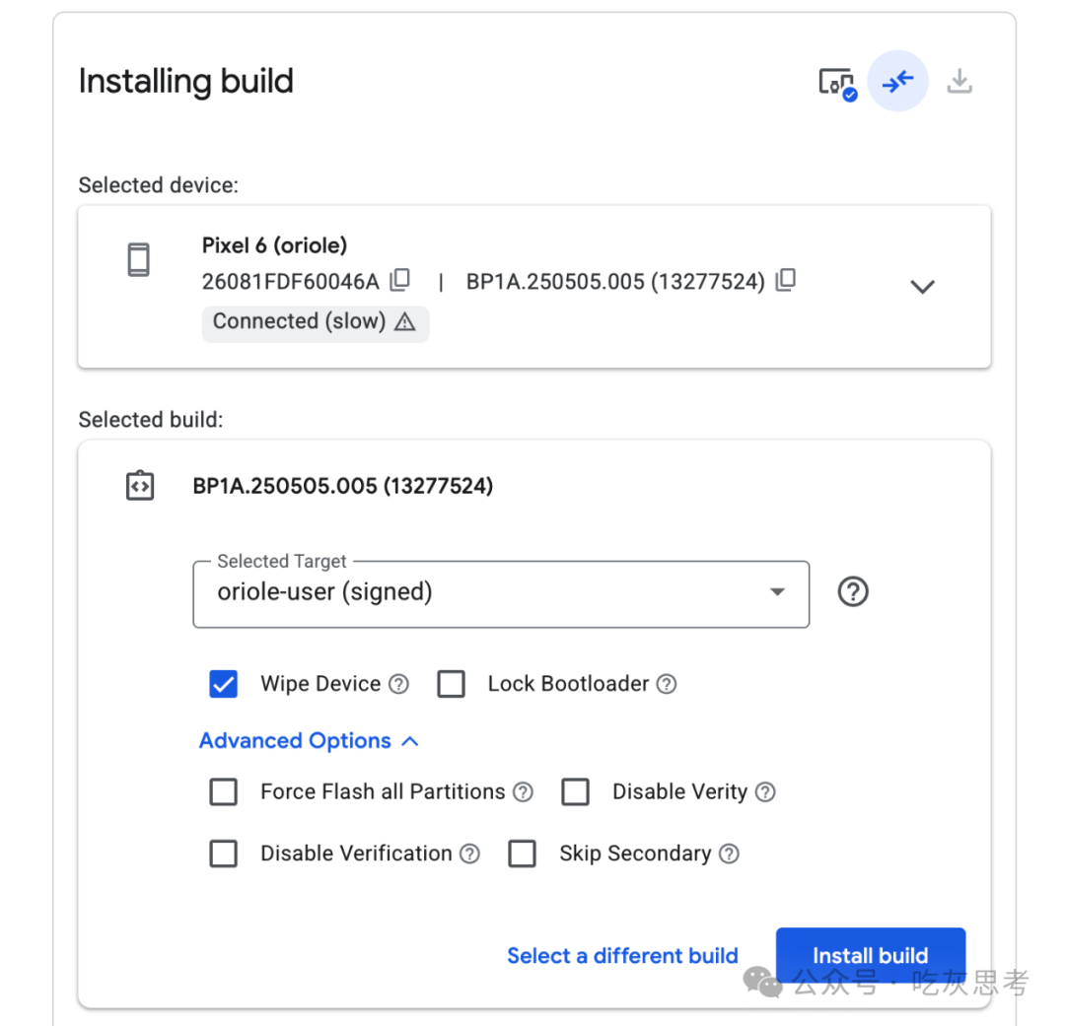Copy the device build number BP1A.250505.005
The height and width of the screenshot is (1026, 1065).
pyautogui.click(x=786, y=279)
